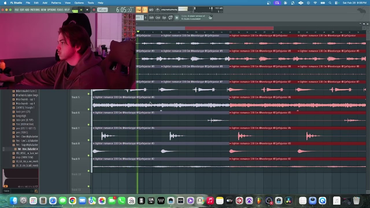Open the View menu in macOS menu bar
The height and width of the screenshot is (208, 370).
68,3
